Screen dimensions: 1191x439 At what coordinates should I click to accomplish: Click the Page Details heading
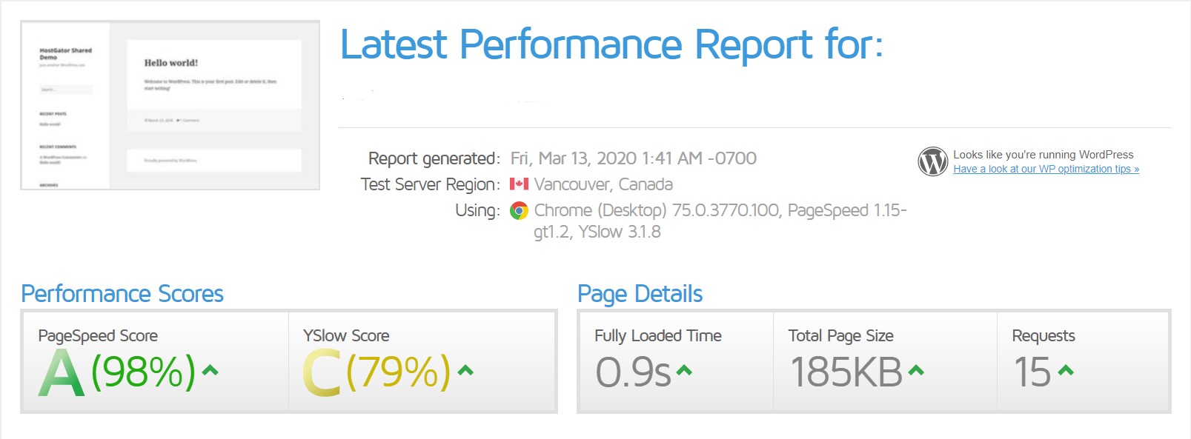640,294
